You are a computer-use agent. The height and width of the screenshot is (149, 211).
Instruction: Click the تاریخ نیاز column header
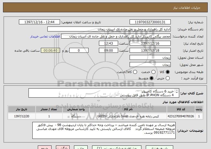point(22,109)
